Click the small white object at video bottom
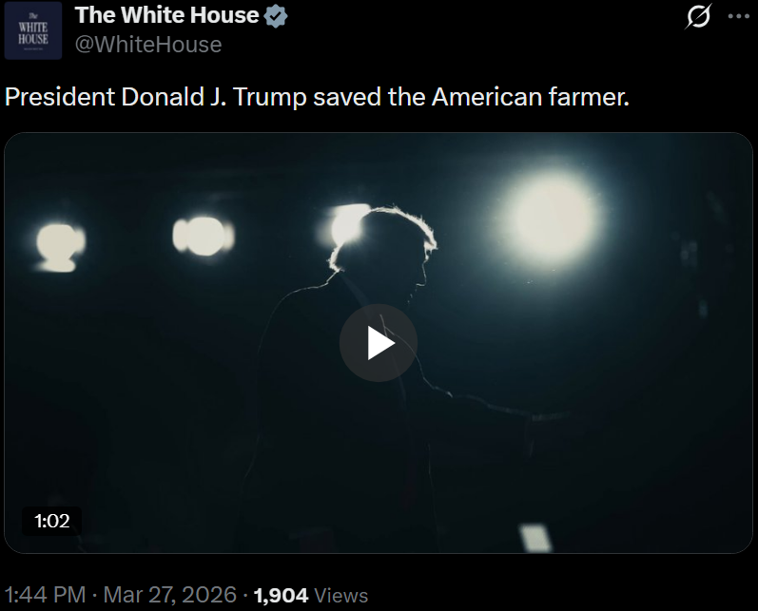Screen dimensions: 758x611 [535, 538]
